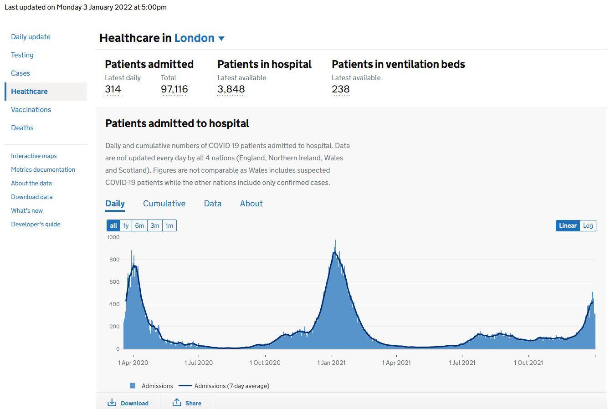Select the 6m time range
610x409 pixels.
[139, 225]
